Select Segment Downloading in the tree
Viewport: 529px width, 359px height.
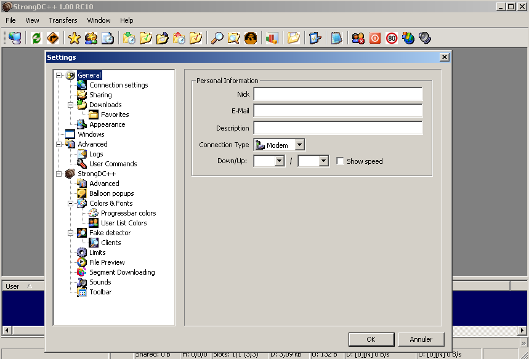[122, 272]
